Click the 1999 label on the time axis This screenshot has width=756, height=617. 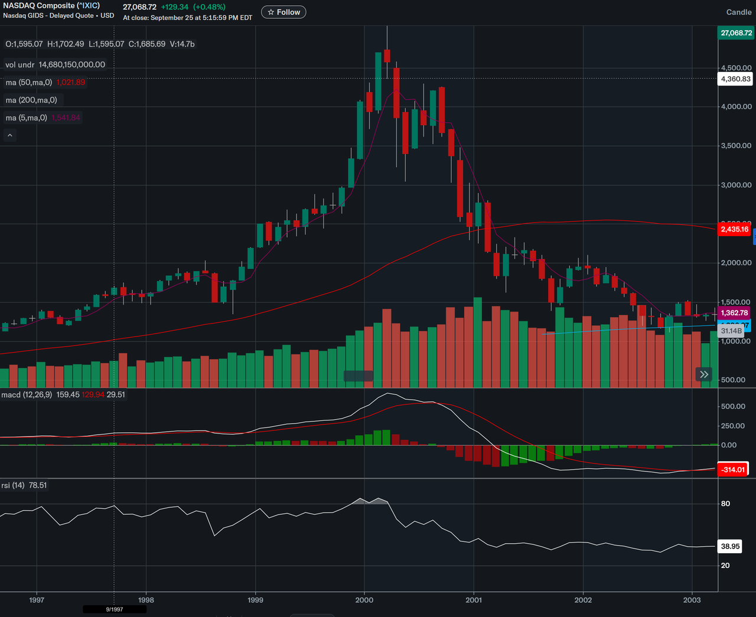[255, 600]
